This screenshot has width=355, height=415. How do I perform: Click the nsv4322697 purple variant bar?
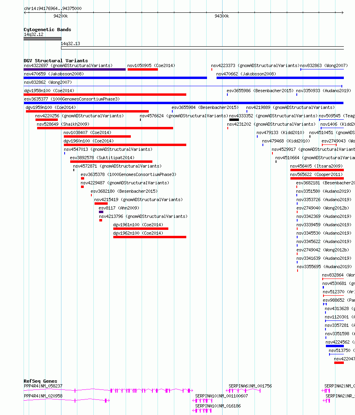pos(75,69)
